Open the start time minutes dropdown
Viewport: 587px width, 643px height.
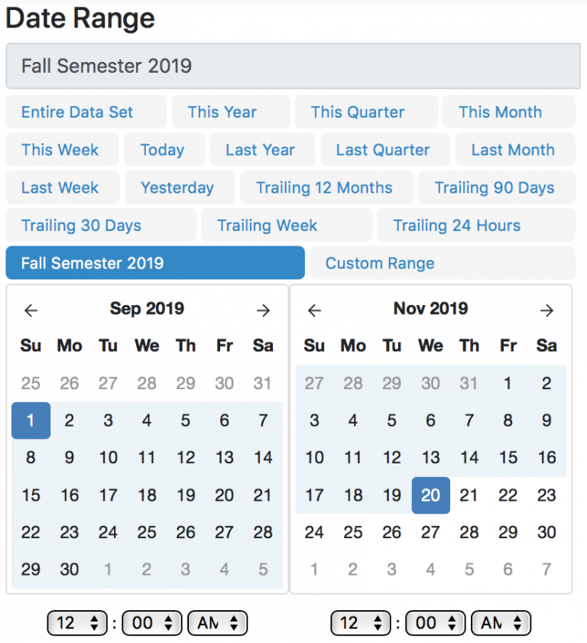click(x=151, y=623)
